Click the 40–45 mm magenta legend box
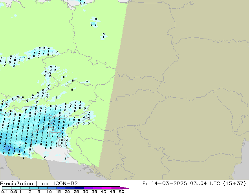Screen dimensions: 249x193 (x=106, y=188)
